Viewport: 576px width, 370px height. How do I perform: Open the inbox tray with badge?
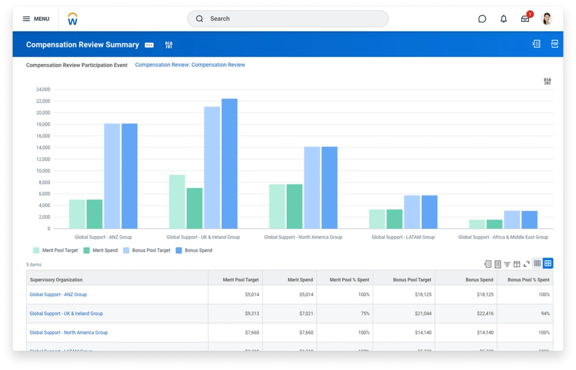coord(525,19)
